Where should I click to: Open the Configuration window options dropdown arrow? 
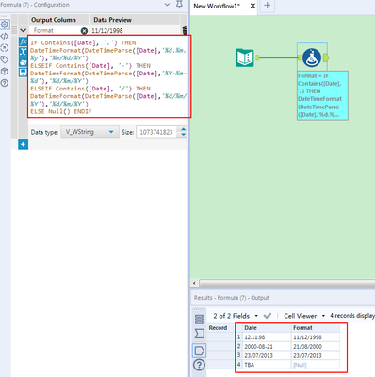pyautogui.click(x=168, y=5)
